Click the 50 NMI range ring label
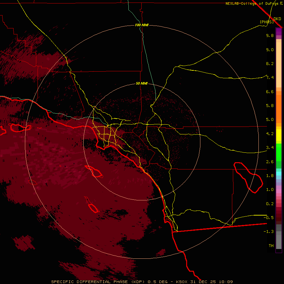 pos(142,83)
